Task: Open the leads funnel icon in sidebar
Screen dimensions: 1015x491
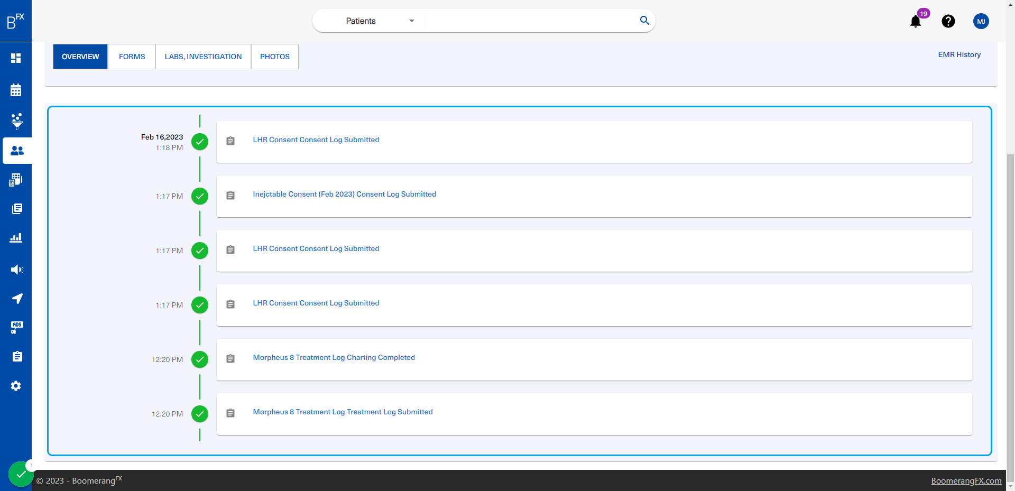Action: point(16,121)
